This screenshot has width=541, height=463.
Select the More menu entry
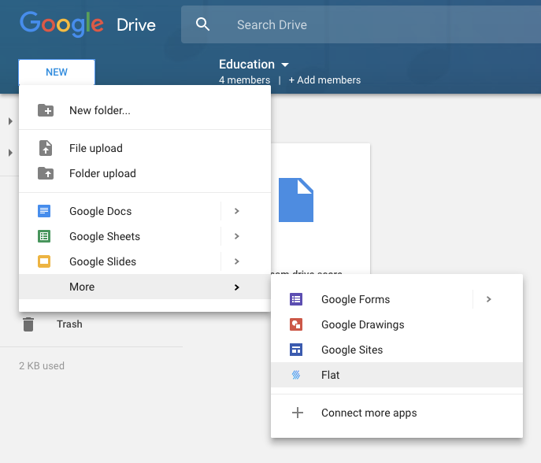click(145, 287)
